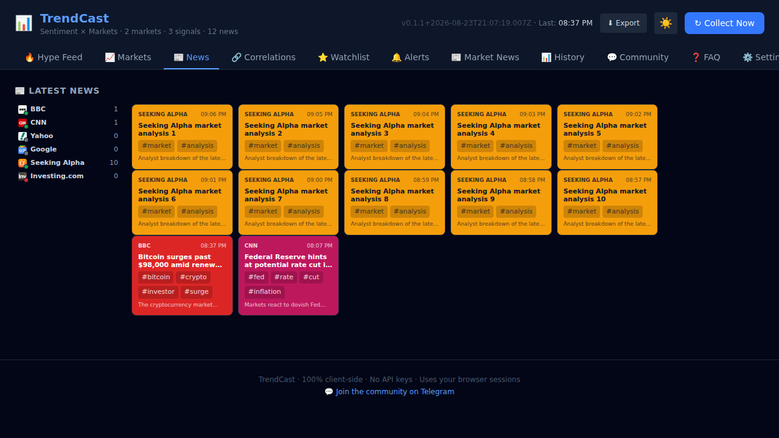The width and height of the screenshot is (779, 438).
Task: Click the 09:06 PM timestamp
Action: (214, 114)
